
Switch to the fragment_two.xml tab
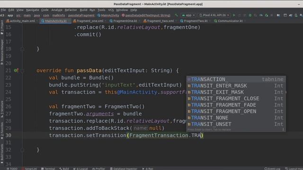click(x=159, y=21)
